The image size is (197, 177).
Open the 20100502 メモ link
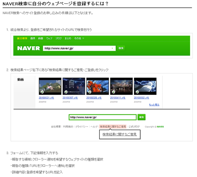pyautogui.click(x=142, y=98)
